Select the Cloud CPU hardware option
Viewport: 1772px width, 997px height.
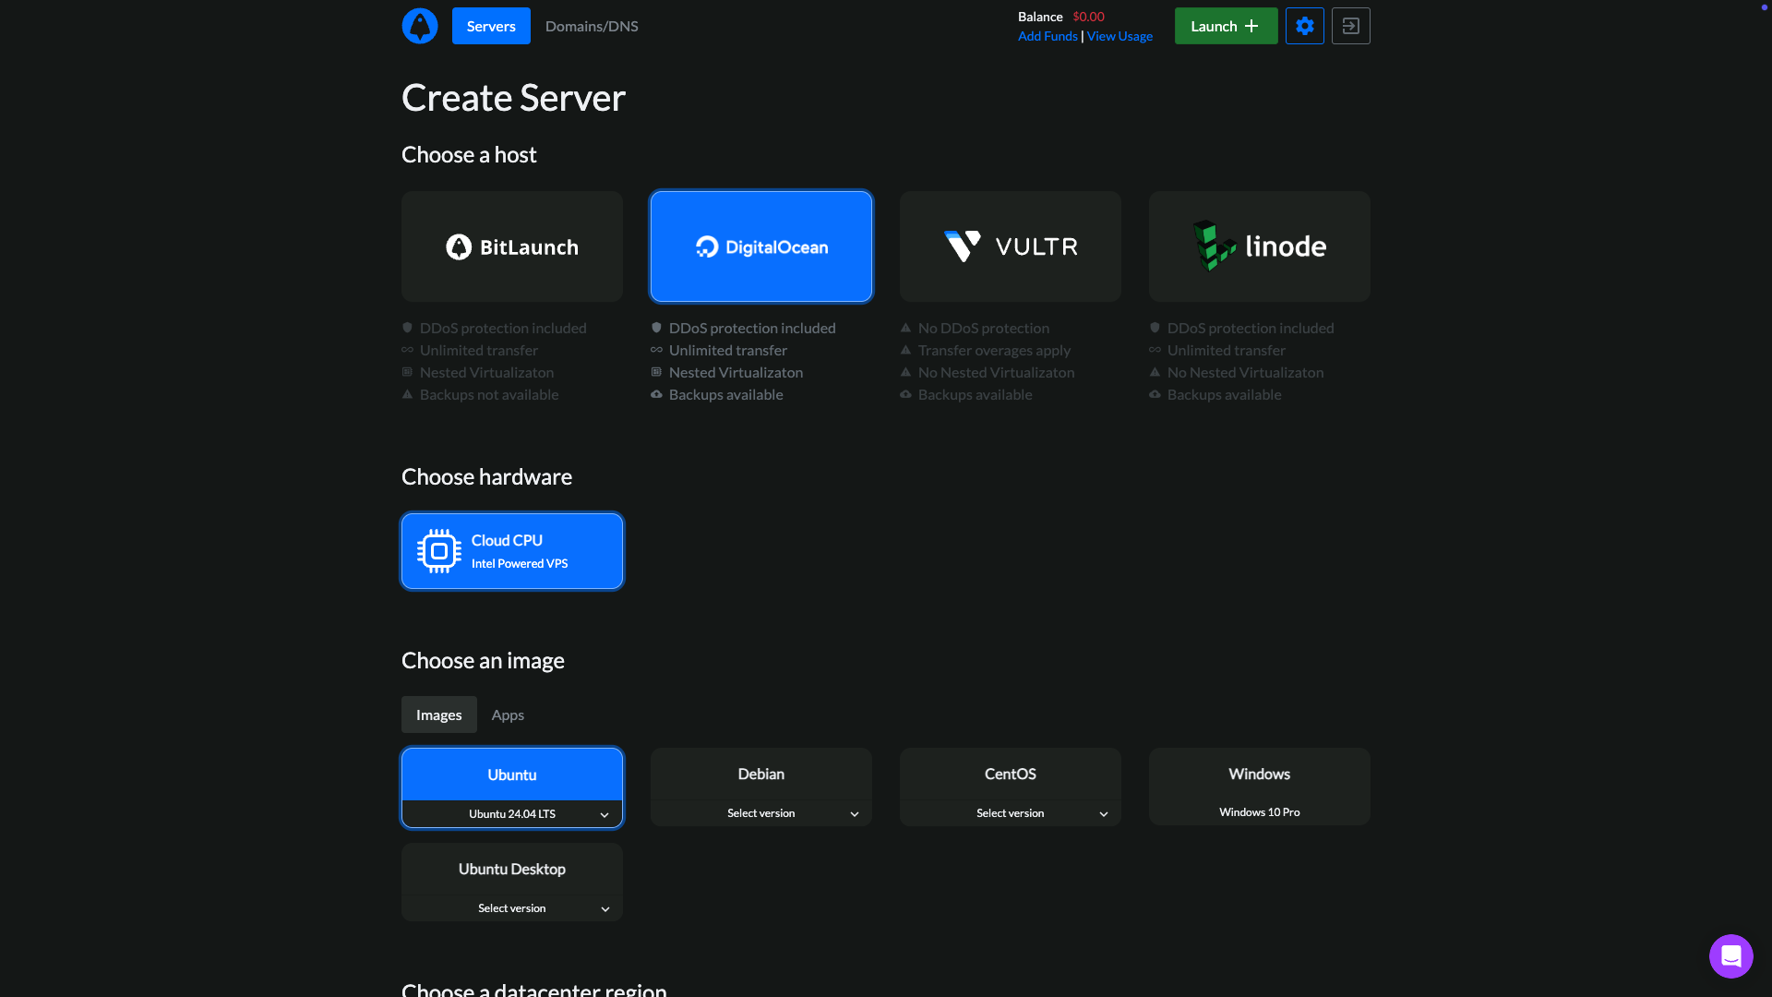pos(511,550)
